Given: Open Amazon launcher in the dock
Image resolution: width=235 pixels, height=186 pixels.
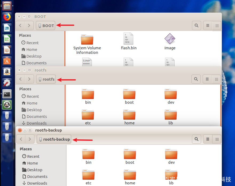Looking at the screenshot, I should [x=7, y=72].
